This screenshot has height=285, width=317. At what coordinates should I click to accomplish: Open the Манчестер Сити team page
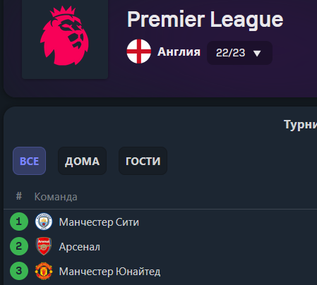[99, 222]
